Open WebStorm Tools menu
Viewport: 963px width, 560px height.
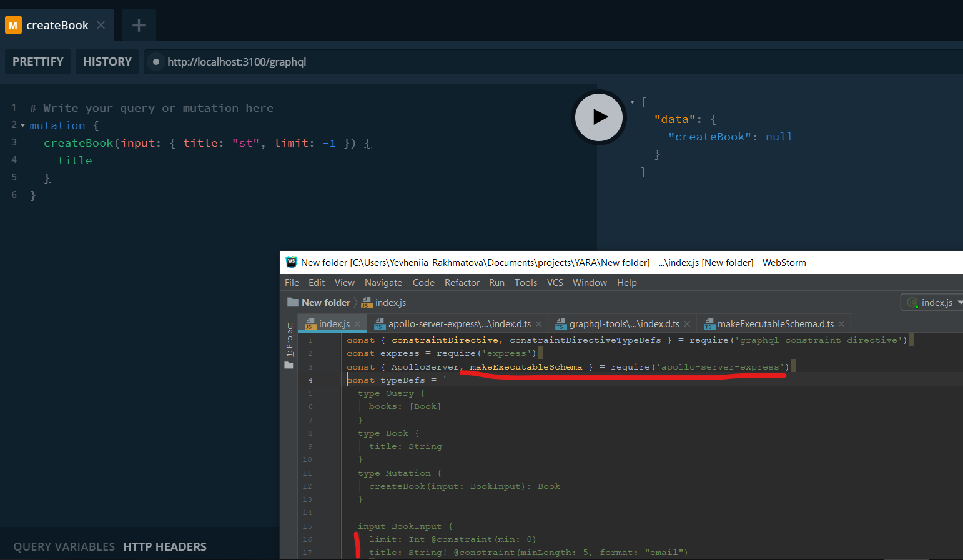pyautogui.click(x=526, y=283)
